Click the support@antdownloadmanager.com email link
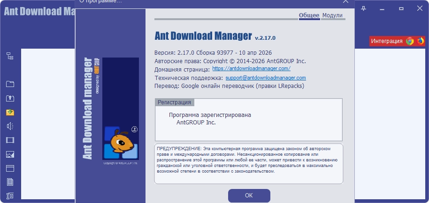The width and height of the screenshot is (429, 203). click(265, 78)
